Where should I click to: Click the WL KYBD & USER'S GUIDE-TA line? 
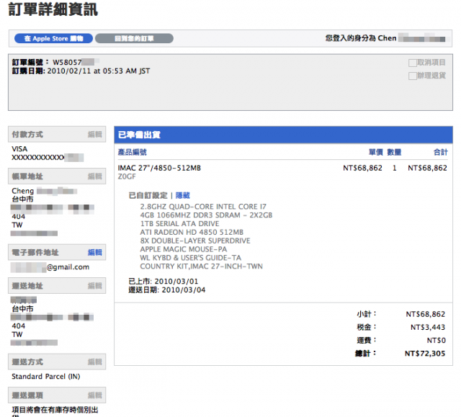click(190, 258)
